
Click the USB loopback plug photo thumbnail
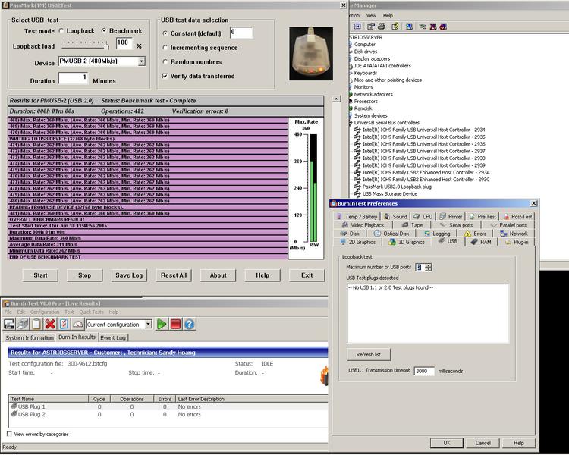click(x=311, y=54)
